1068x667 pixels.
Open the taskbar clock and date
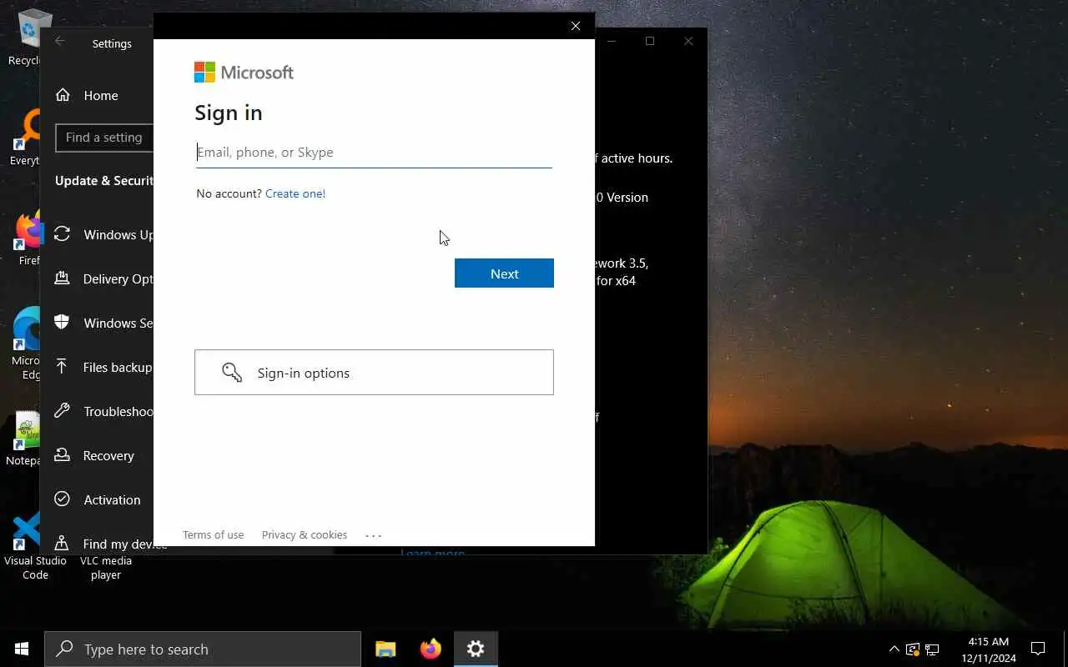pos(989,649)
